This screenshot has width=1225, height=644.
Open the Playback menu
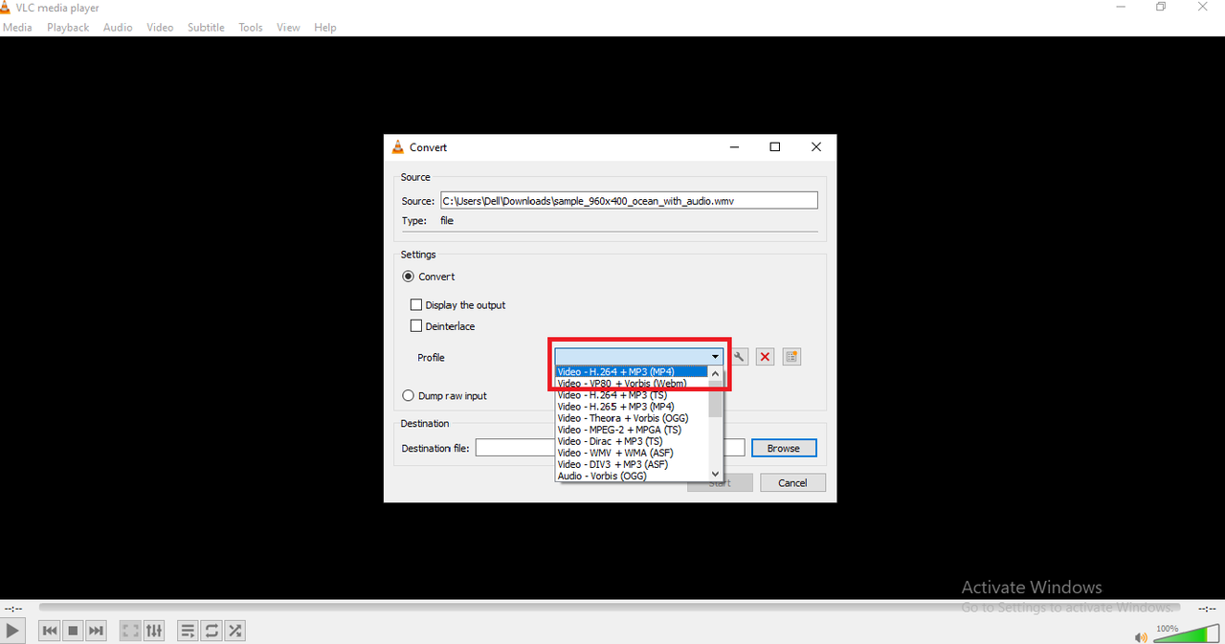[68, 27]
